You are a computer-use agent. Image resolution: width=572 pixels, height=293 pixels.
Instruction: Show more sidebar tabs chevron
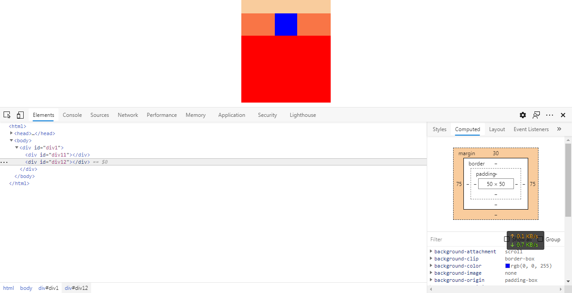pyautogui.click(x=559, y=129)
